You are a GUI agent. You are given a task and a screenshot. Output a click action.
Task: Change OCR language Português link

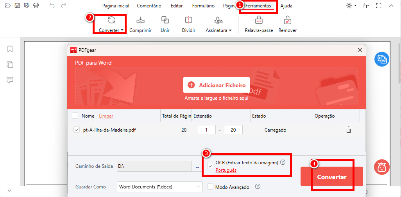coord(226,170)
